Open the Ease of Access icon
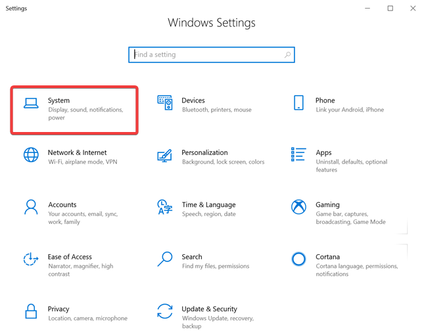Image resolution: width=424 pixels, height=331 pixels. click(31, 259)
